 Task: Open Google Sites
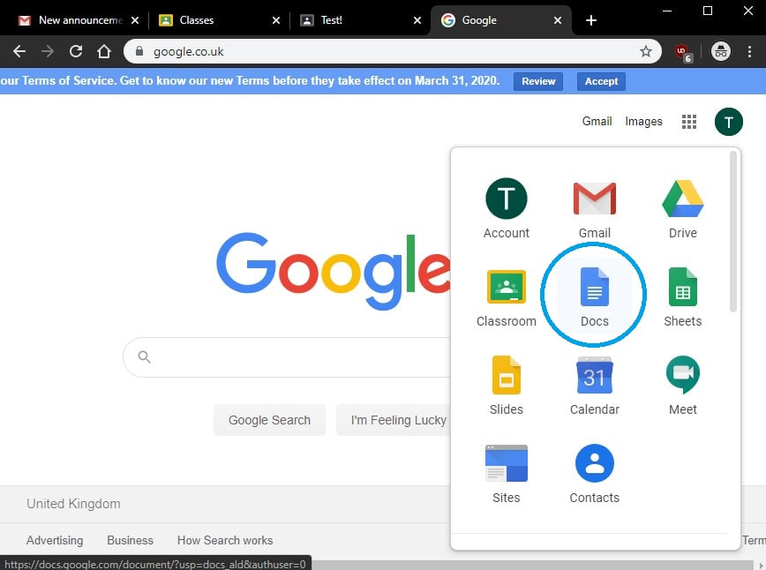506,472
